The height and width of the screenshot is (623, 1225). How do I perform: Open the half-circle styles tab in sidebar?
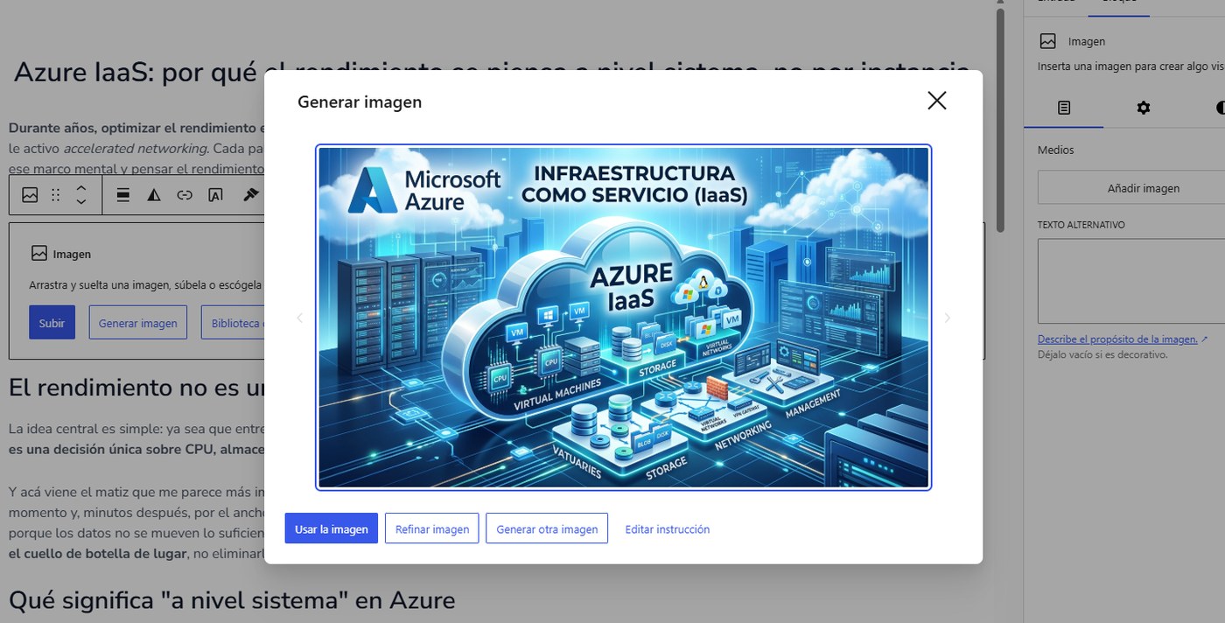pyautogui.click(x=1220, y=108)
